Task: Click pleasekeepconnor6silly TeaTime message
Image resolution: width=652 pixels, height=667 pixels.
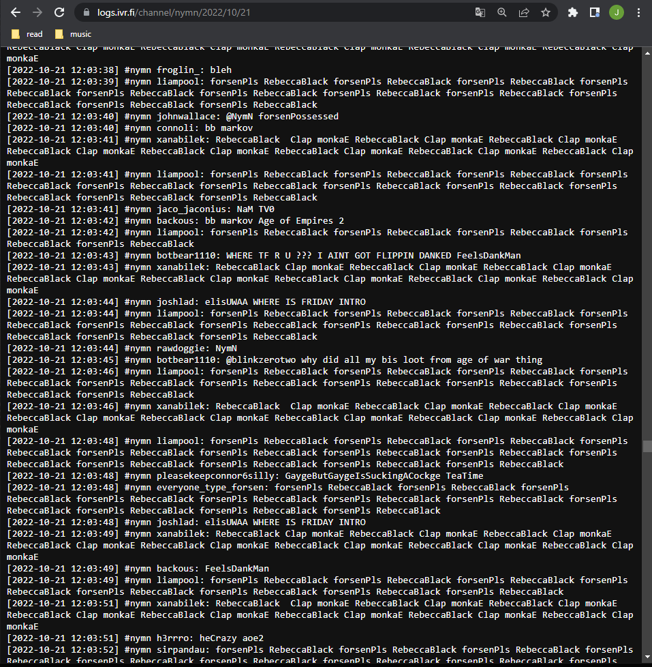Action: (245, 475)
